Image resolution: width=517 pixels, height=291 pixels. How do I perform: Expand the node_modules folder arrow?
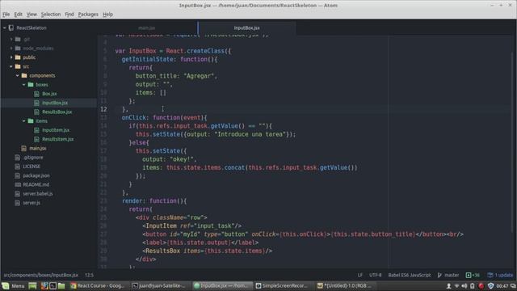[11, 48]
